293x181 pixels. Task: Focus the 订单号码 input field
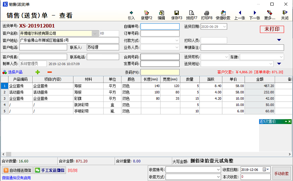tap(160, 33)
